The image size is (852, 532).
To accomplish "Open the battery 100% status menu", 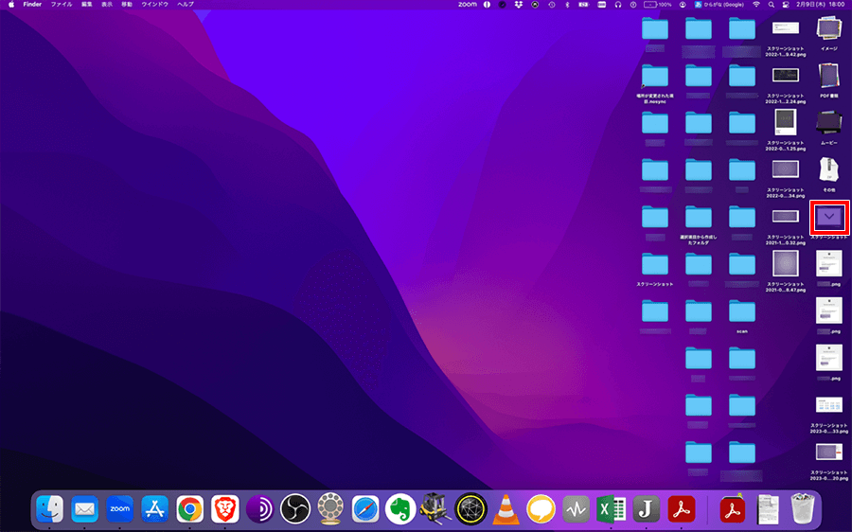I will tap(658, 5).
